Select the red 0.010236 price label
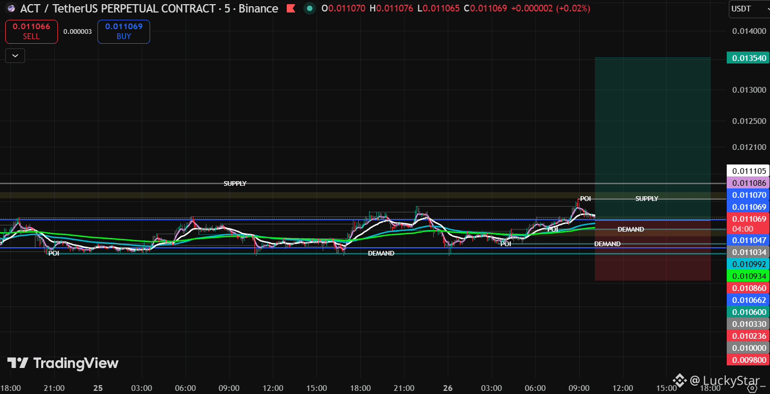This screenshot has width=770, height=394. pos(748,336)
